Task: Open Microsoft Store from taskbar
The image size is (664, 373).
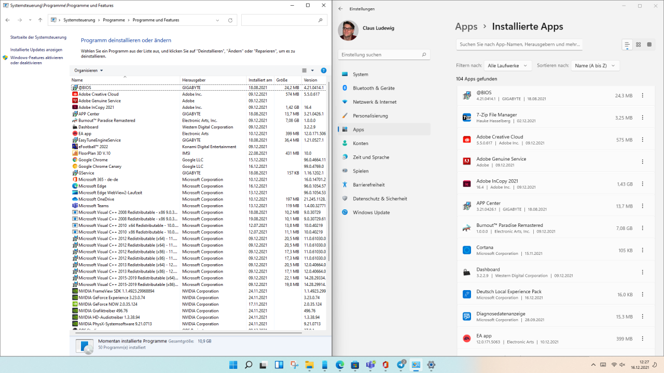Action: 355,365
